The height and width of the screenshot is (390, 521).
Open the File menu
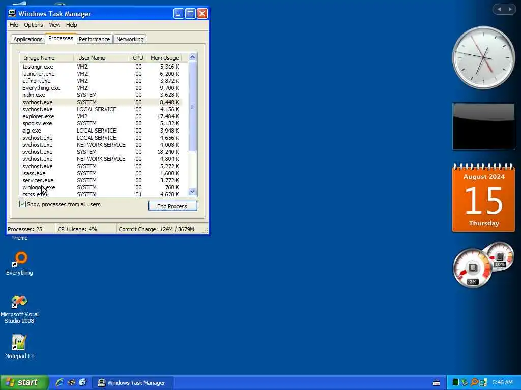click(x=14, y=25)
